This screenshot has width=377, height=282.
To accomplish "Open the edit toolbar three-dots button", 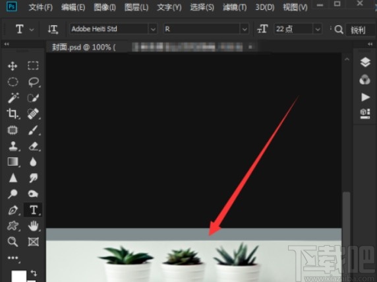I will pyautogui.click(x=13, y=258).
